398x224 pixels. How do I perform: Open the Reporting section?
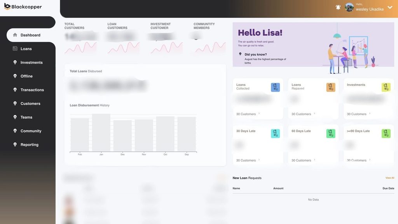pos(30,145)
